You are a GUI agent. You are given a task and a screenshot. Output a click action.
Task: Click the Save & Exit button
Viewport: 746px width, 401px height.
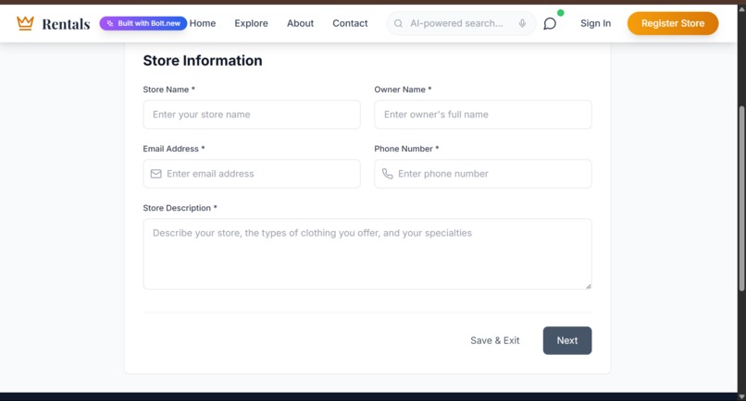click(x=495, y=341)
